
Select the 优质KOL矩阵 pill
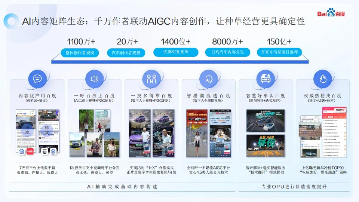(176, 52)
